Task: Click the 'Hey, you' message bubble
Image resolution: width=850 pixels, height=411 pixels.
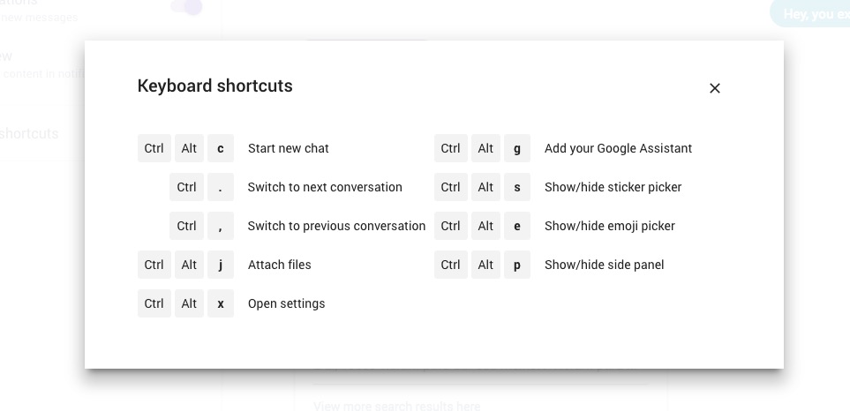Action: (809, 13)
